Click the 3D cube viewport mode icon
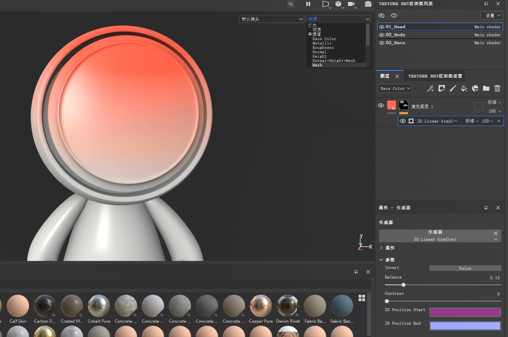Screen dimensions: 508x337 coord(339,4)
